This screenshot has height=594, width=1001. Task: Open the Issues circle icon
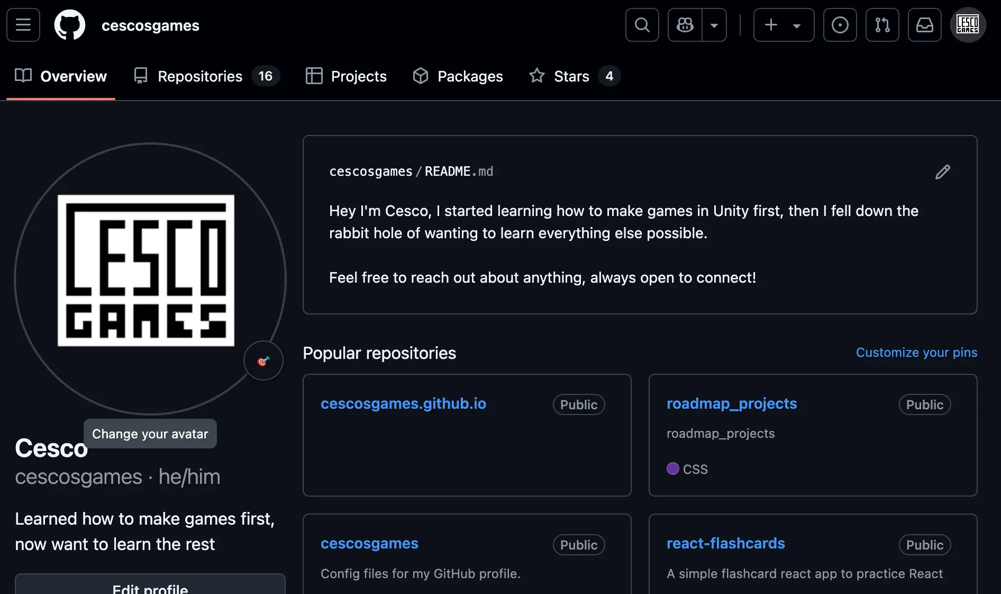tap(840, 25)
